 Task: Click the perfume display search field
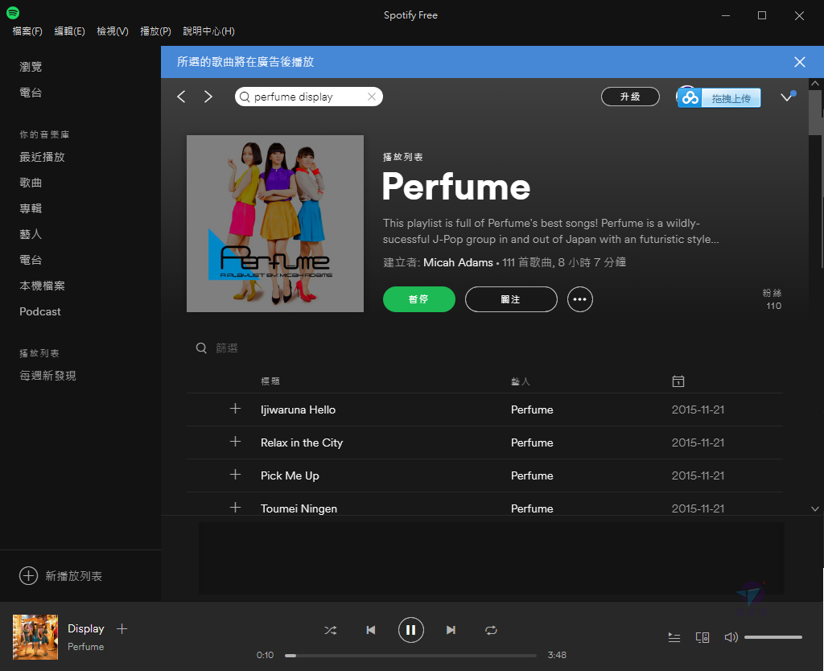(308, 97)
